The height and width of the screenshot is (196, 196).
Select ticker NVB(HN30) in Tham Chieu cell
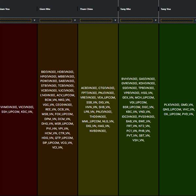point(98,131)
